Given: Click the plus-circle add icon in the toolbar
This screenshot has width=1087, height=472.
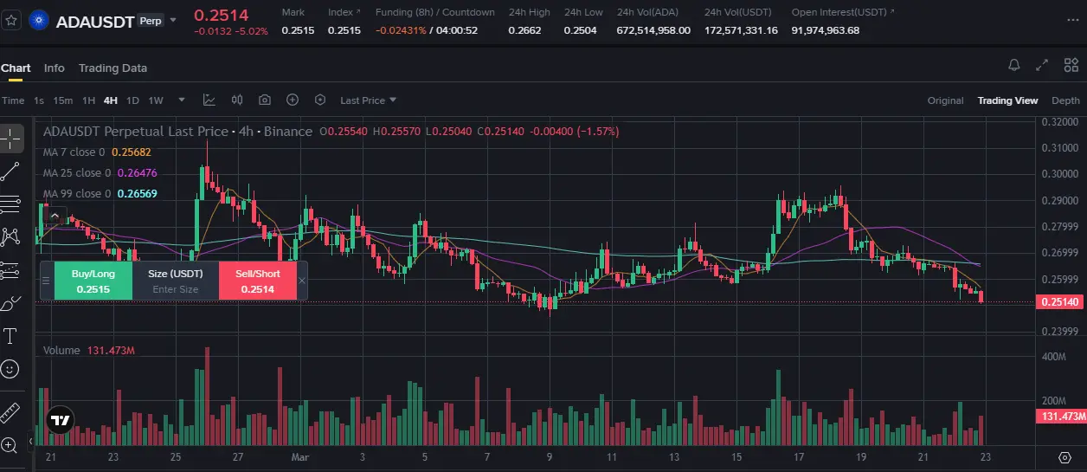Looking at the screenshot, I should click(x=293, y=100).
